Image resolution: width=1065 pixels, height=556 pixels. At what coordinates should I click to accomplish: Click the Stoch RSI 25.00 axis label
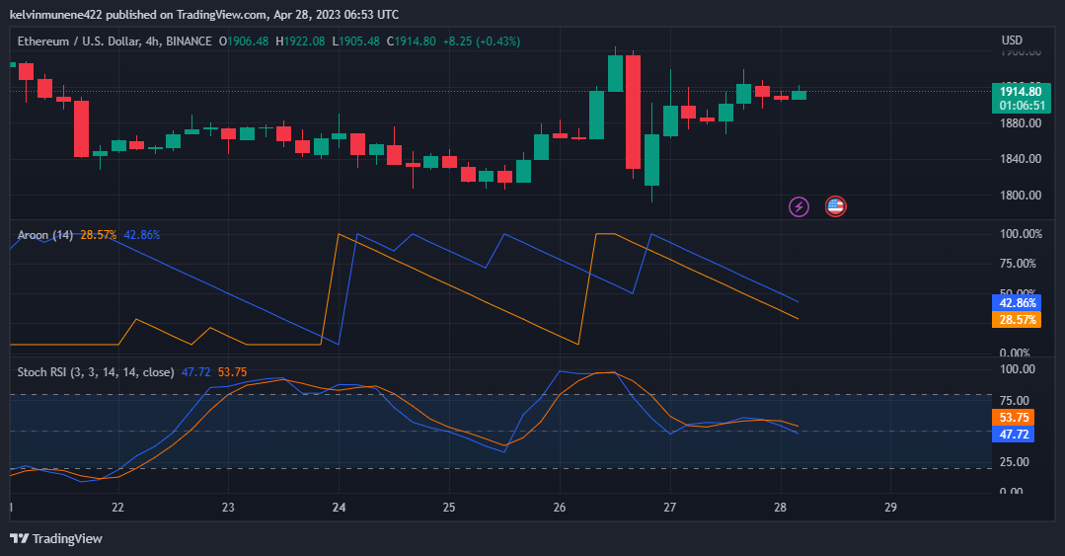pos(1014,462)
